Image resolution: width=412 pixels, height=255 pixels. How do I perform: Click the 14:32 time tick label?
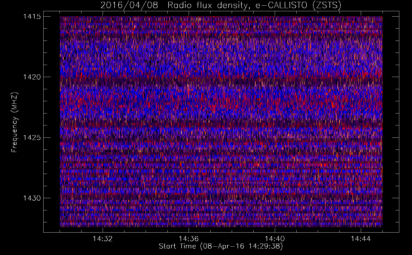pos(103,239)
